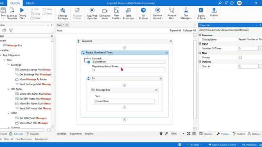
Task: Click Export to Excel
Action: tap(201, 13)
